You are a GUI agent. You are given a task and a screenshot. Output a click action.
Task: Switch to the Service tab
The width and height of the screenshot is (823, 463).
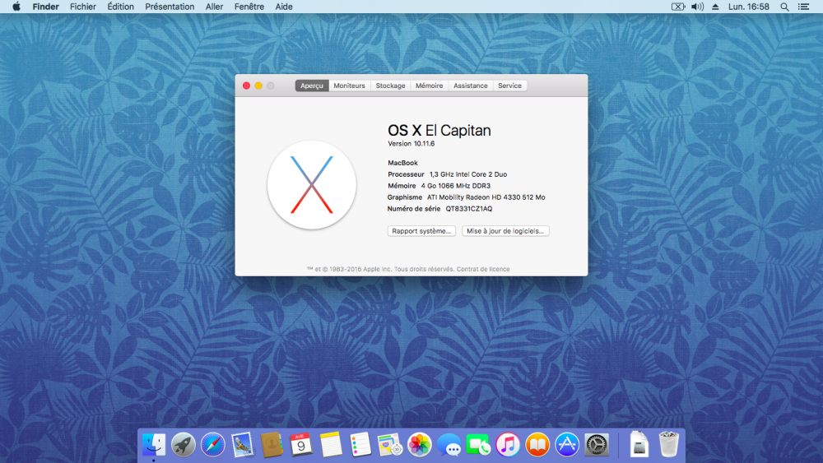(509, 86)
